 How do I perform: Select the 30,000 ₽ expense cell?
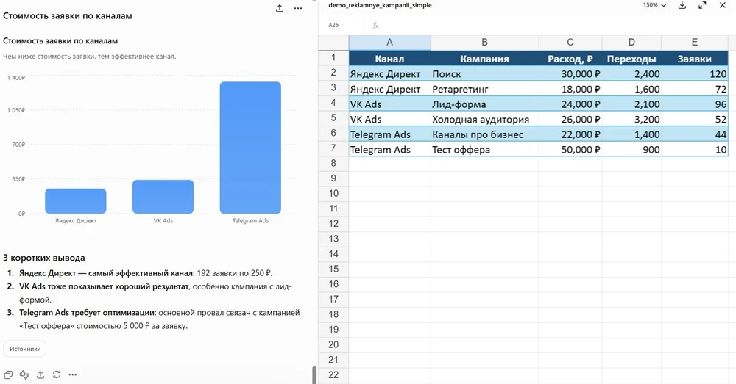570,74
